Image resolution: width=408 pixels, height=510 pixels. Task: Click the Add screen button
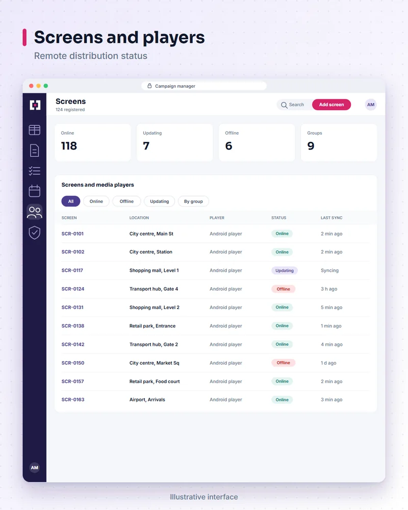[331, 105]
